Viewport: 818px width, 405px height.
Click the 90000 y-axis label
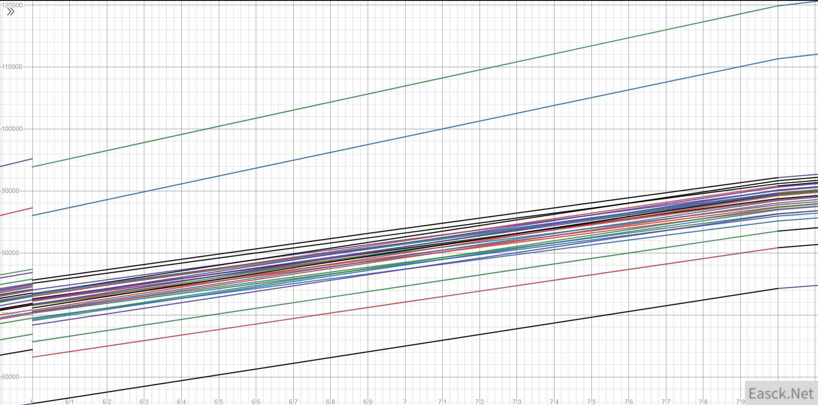click(x=11, y=191)
